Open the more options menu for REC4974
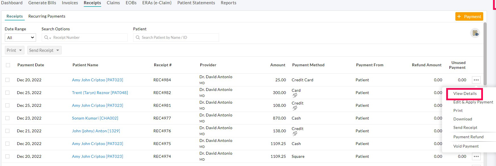The image size is (496, 166). click(x=476, y=156)
